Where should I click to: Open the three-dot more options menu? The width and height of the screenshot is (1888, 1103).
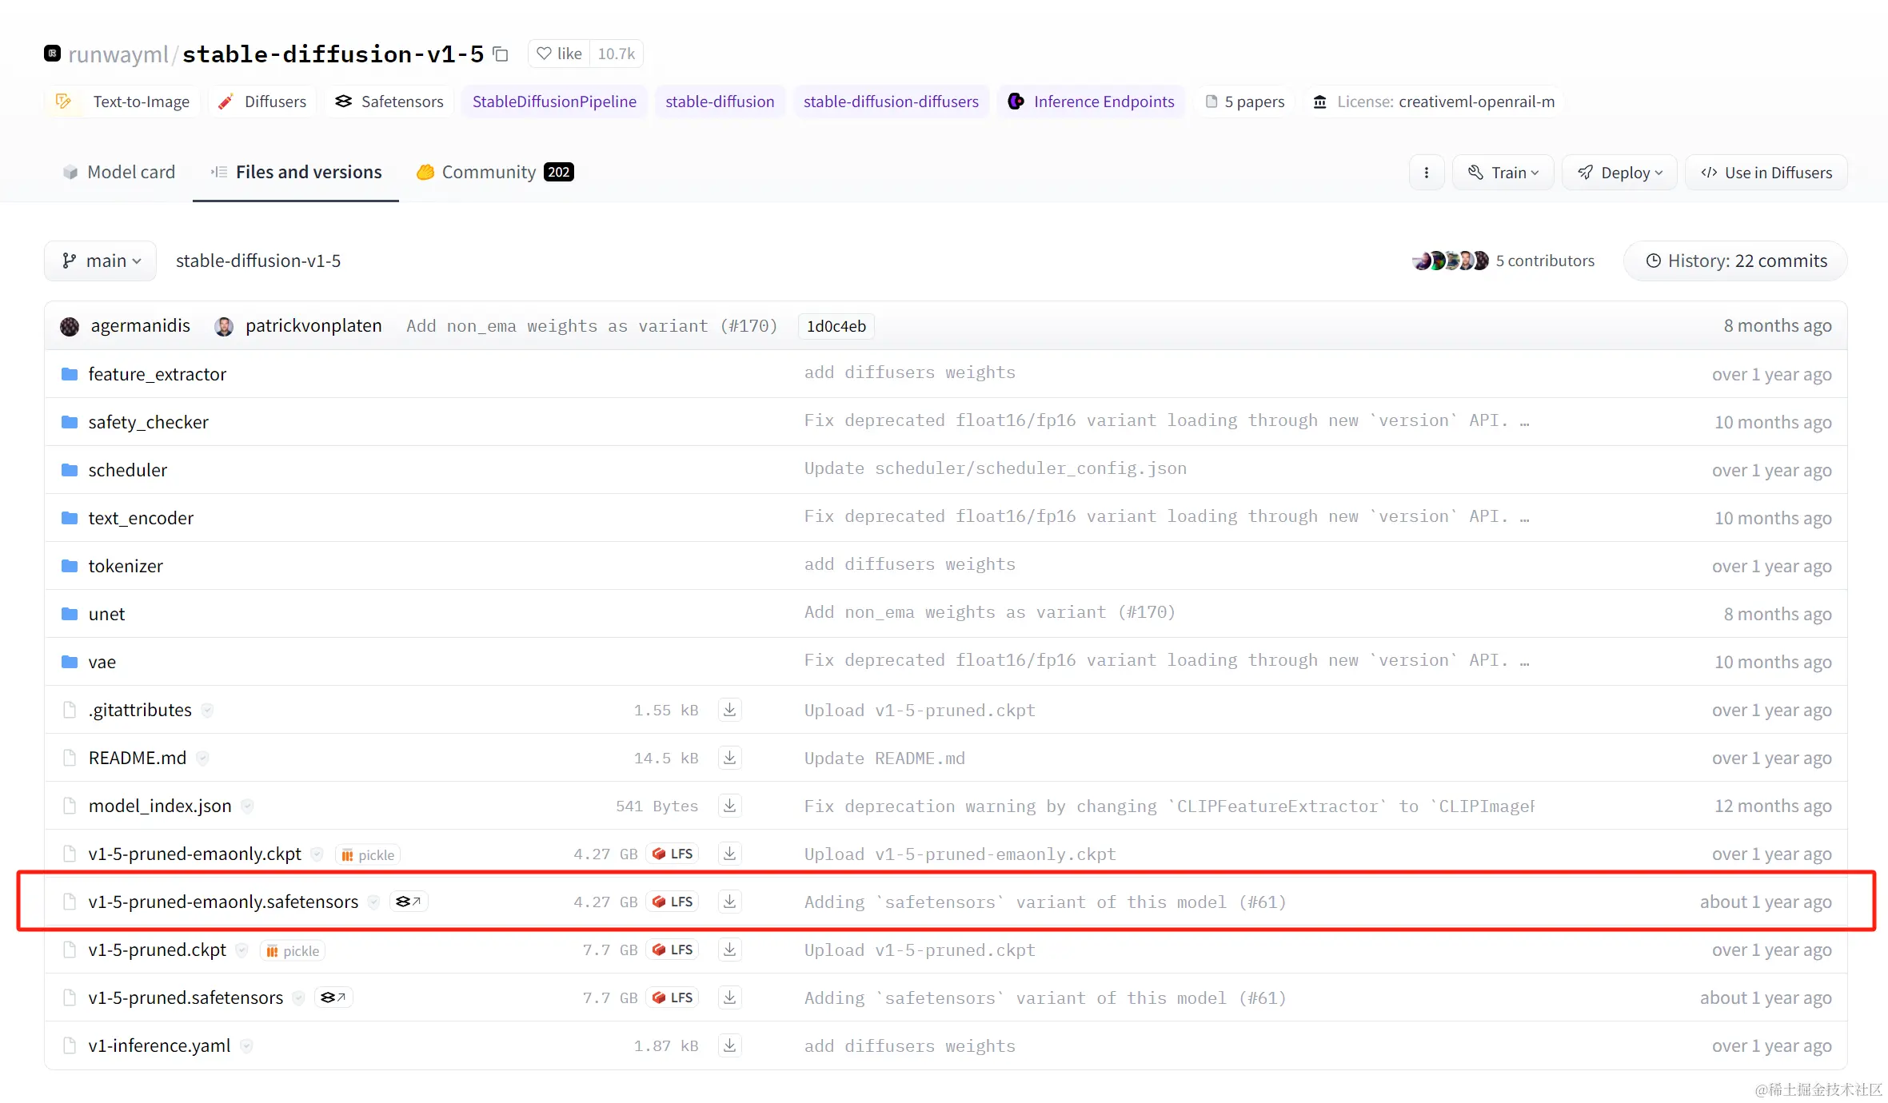pyautogui.click(x=1426, y=173)
